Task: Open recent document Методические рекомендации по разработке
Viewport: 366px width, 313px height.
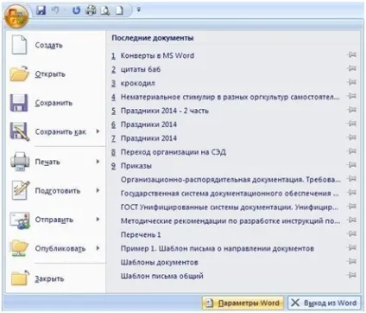Action: pyautogui.click(x=230, y=221)
